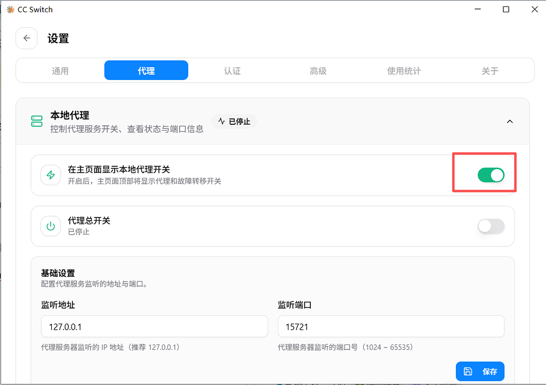Screen dimensions: 546x385
Task: Maximize the CC Switch window
Action: tap(506, 10)
